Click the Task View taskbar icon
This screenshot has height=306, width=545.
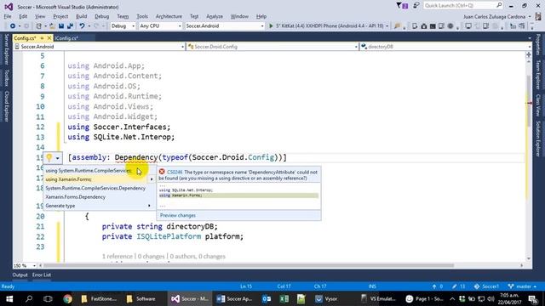(48, 298)
